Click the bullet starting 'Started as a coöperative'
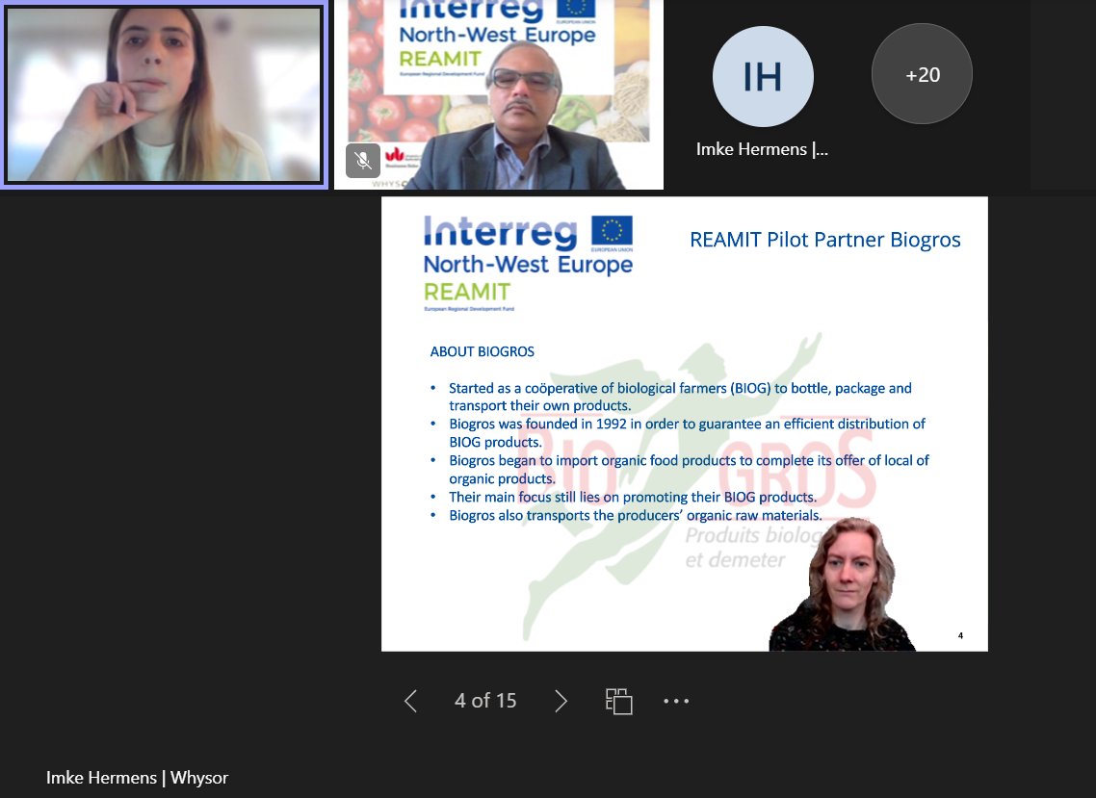The image size is (1096, 798). [x=679, y=397]
